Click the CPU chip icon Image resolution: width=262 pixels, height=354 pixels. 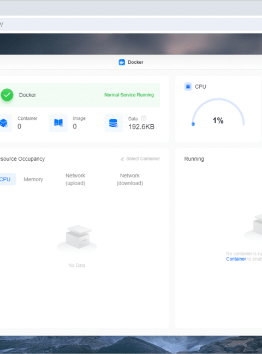(188, 87)
